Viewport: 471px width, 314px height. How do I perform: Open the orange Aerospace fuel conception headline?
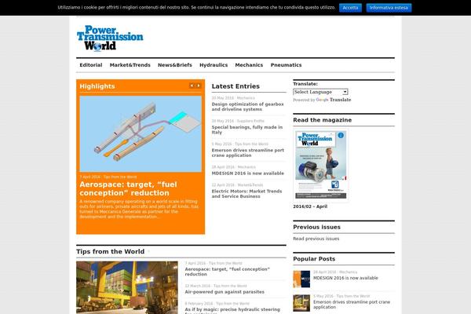click(128, 188)
